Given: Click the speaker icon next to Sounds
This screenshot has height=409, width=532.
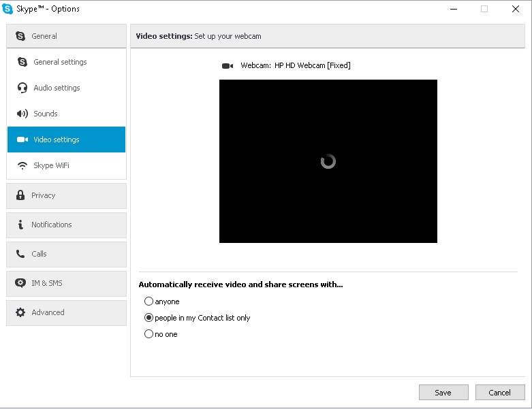Looking at the screenshot, I should 22,114.
